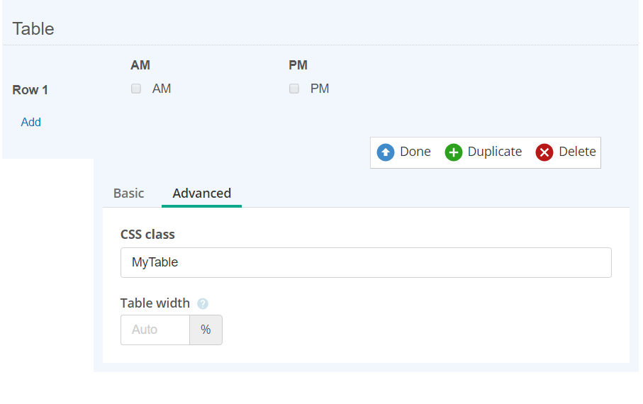Click the green Duplicate plus icon
The image size is (643, 404).
coord(454,152)
